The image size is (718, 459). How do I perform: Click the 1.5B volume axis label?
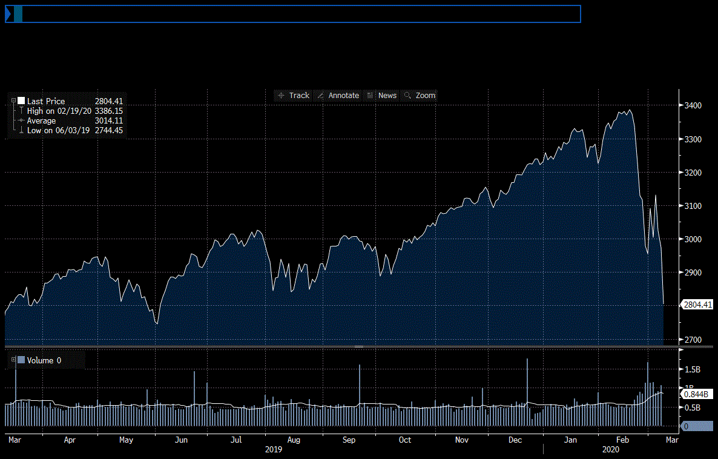pos(693,369)
